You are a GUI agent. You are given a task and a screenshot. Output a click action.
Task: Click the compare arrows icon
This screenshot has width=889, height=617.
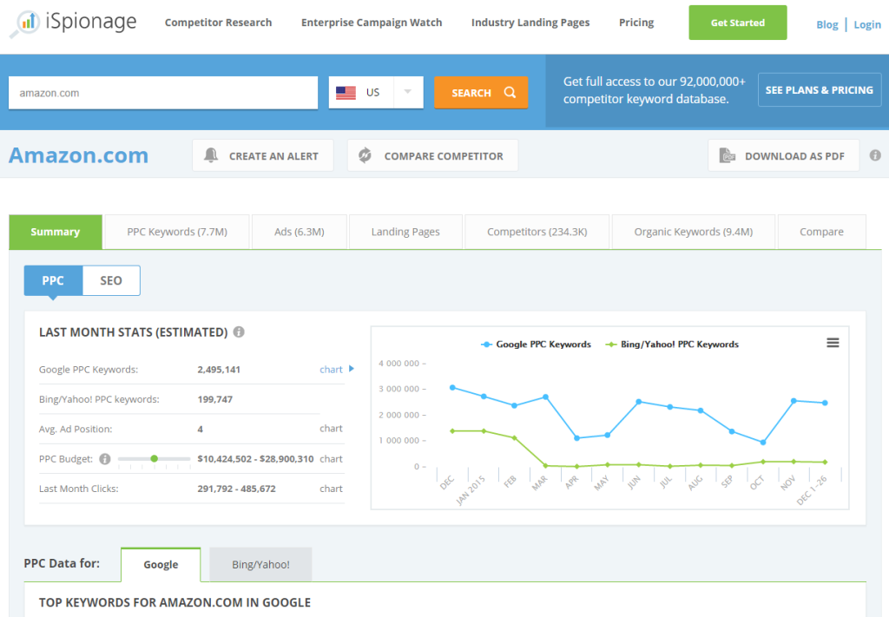365,155
